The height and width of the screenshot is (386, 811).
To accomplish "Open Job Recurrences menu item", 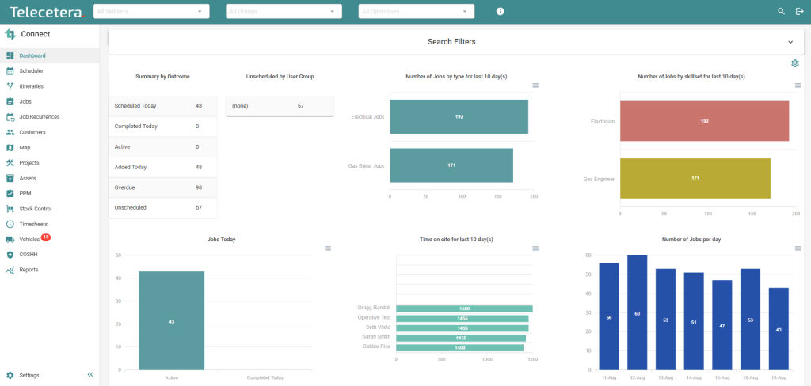I will (x=50, y=117).
